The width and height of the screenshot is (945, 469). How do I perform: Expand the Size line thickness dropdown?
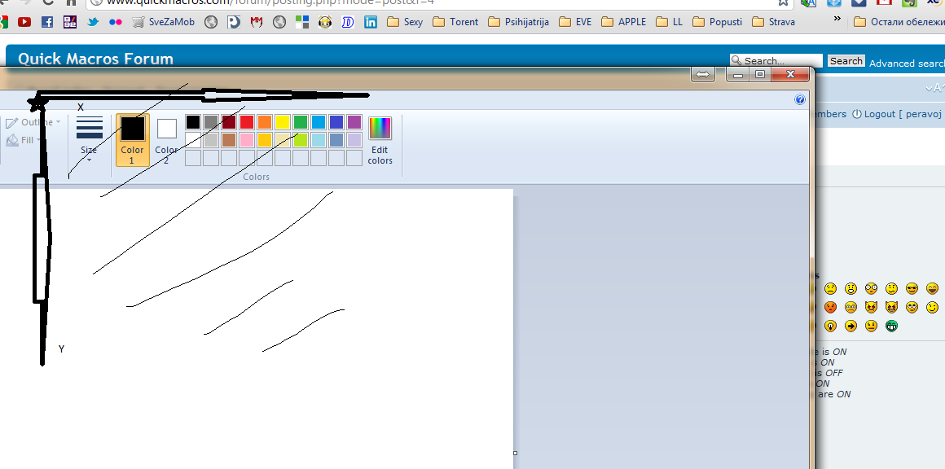[x=89, y=139]
